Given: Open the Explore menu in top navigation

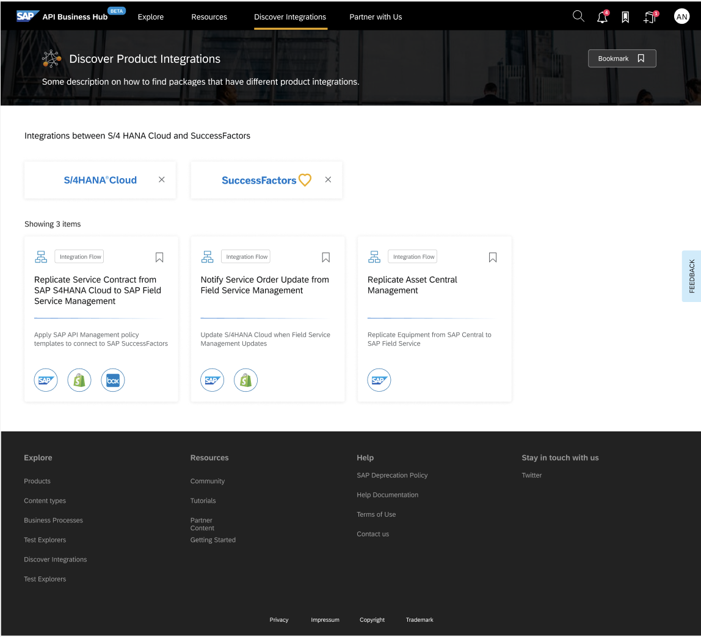Looking at the screenshot, I should (151, 17).
